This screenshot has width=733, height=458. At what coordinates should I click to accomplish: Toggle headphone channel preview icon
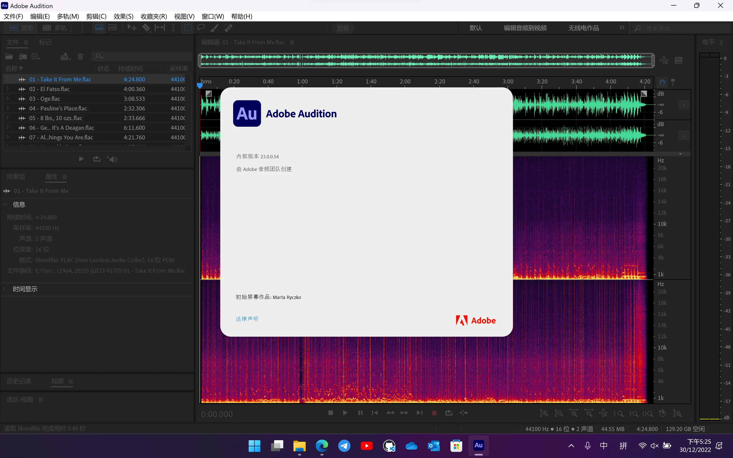[x=662, y=82]
